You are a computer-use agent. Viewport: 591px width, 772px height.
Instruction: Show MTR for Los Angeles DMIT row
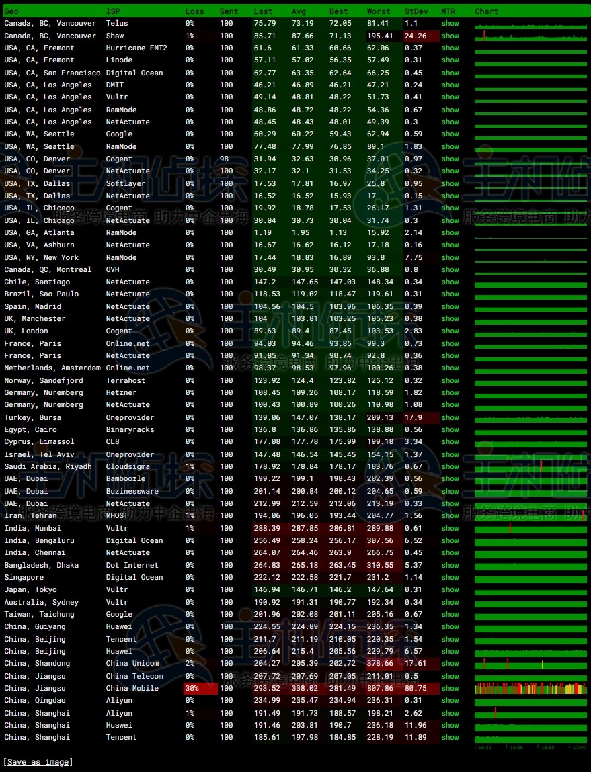pyautogui.click(x=450, y=85)
